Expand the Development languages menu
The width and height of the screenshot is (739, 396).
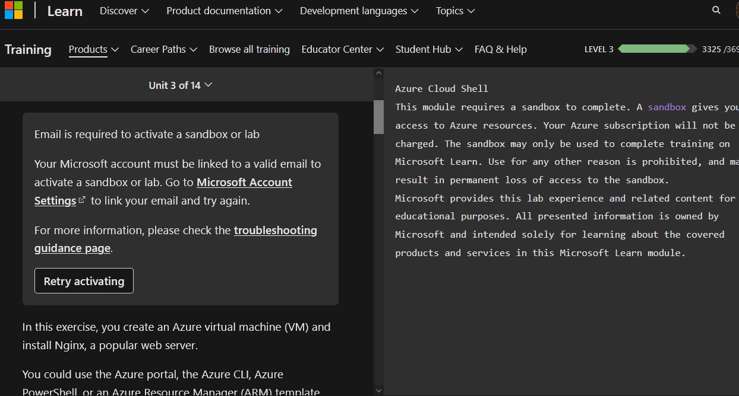tap(359, 11)
